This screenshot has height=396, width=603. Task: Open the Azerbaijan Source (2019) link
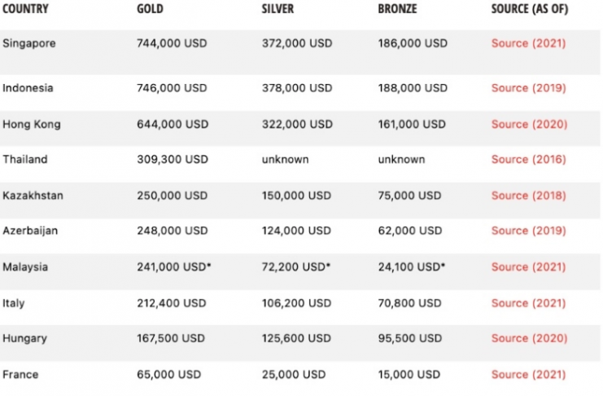pos(528,231)
